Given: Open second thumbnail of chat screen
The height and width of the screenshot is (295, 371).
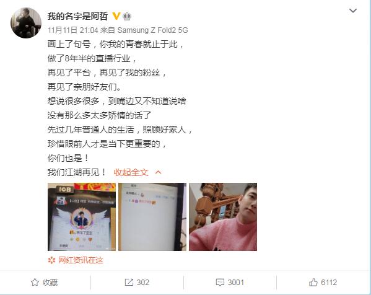Looking at the screenshot, I should pyautogui.click(x=152, y=217).
